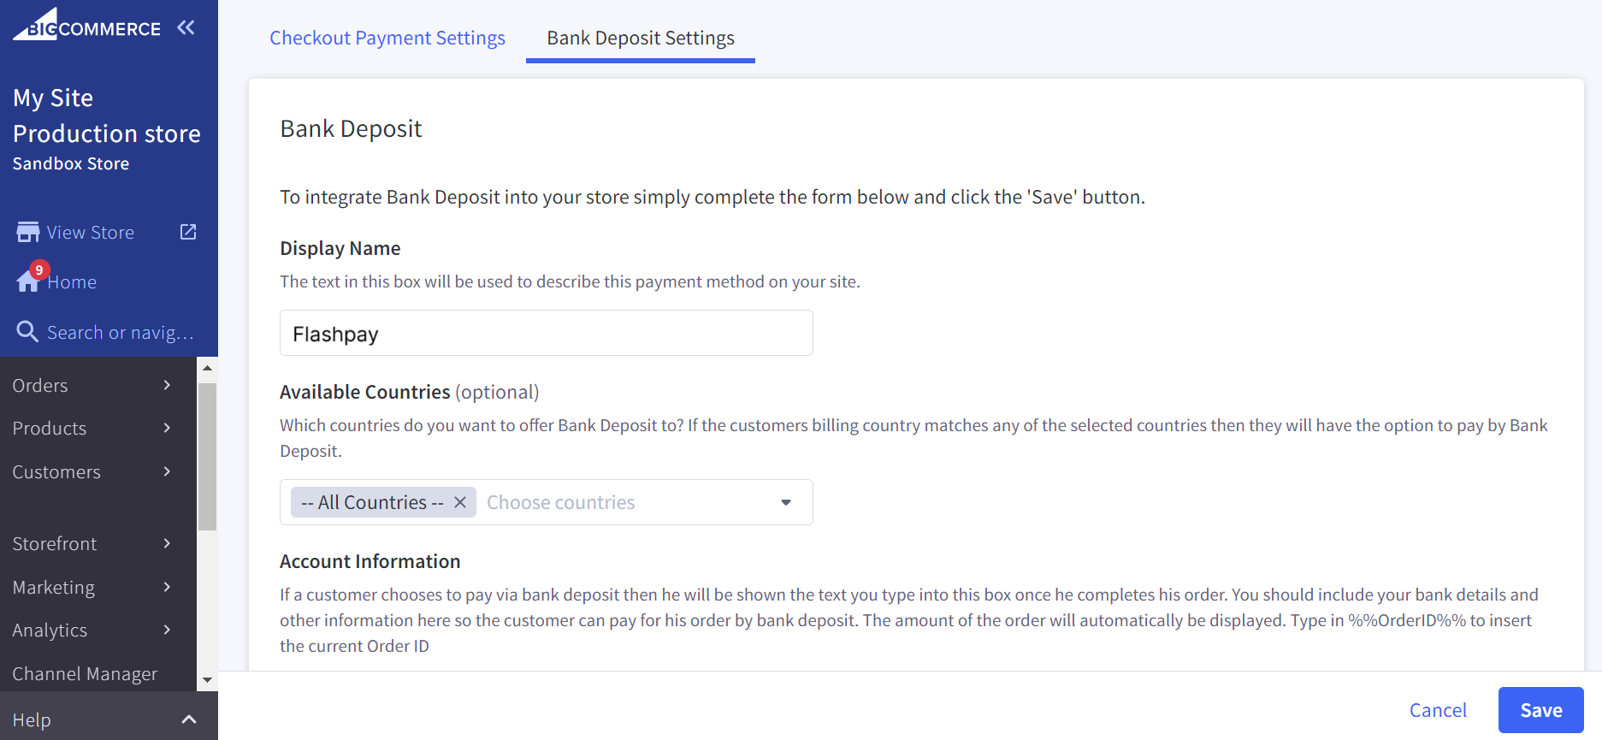The image size is (1602, 740).
Task: Collapse sidebar with double chevron icon
Action: pos(186,27)
